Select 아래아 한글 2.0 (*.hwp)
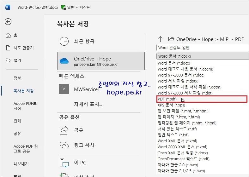 tap(178, 165)
